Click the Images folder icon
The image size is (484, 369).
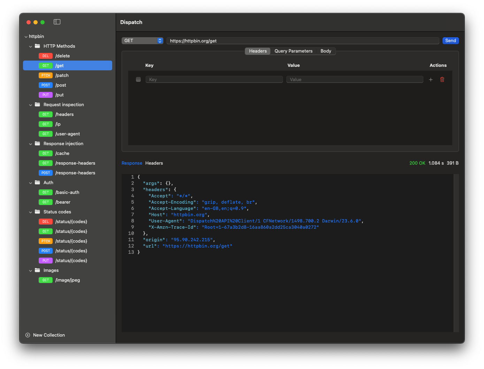pyautogui.click(x=37, y=270)
